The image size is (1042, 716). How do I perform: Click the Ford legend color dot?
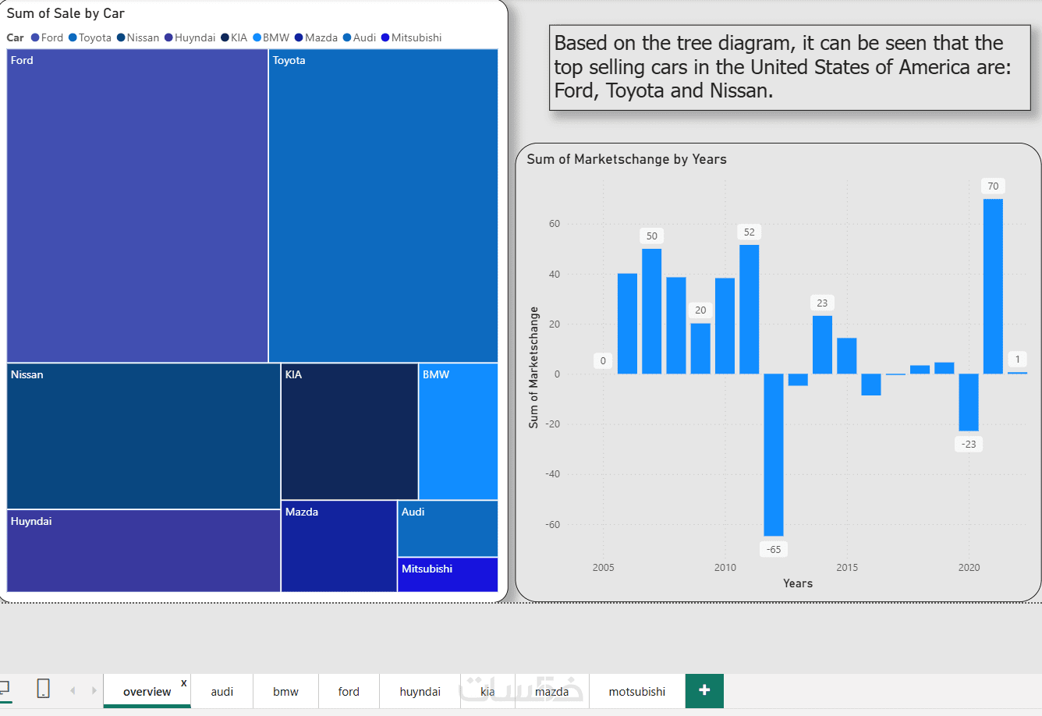coord(35,37)
